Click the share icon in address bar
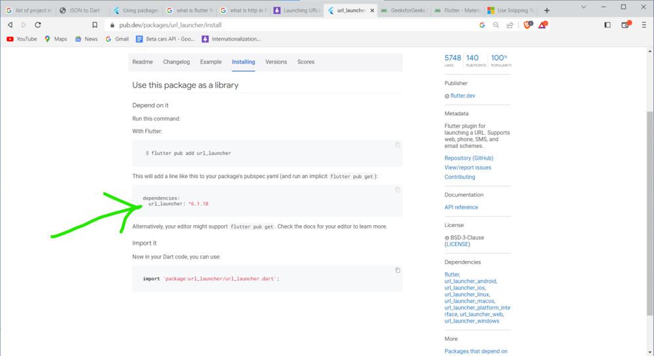Image resolution: width=654 pixels, height=356 pixels. click(509, 25)
